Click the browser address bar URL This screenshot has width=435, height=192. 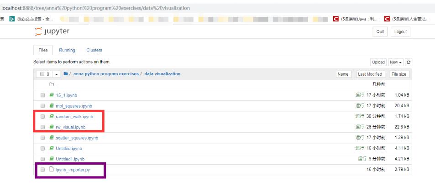pyautogui.click(x=95, y=8)
